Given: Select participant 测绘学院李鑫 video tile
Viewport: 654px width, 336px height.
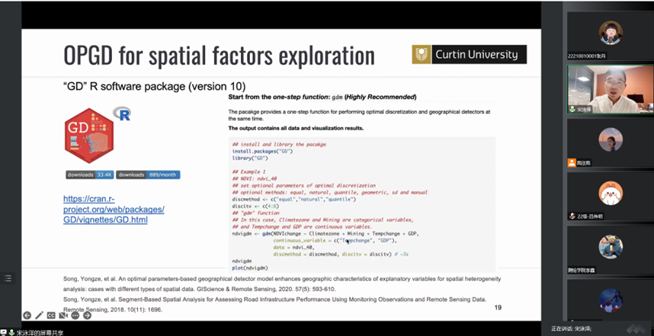Looking at the screenshot, I should pos(610,252).
